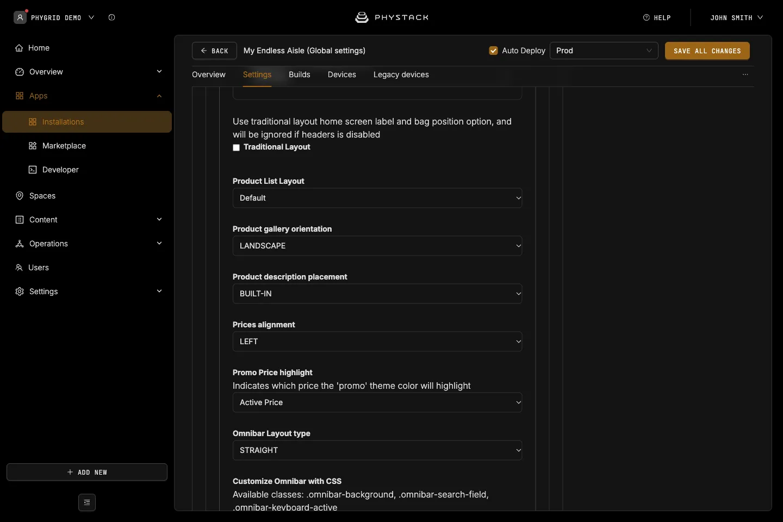
Task: Expand the Content section chevron
Action: (159, 219)
